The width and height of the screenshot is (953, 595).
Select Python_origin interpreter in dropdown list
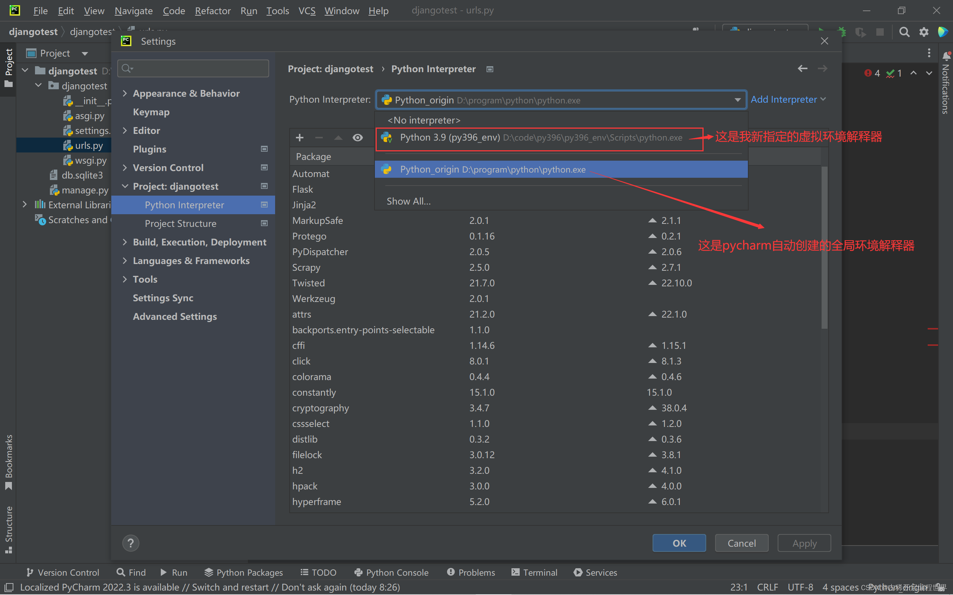point(561,169)
